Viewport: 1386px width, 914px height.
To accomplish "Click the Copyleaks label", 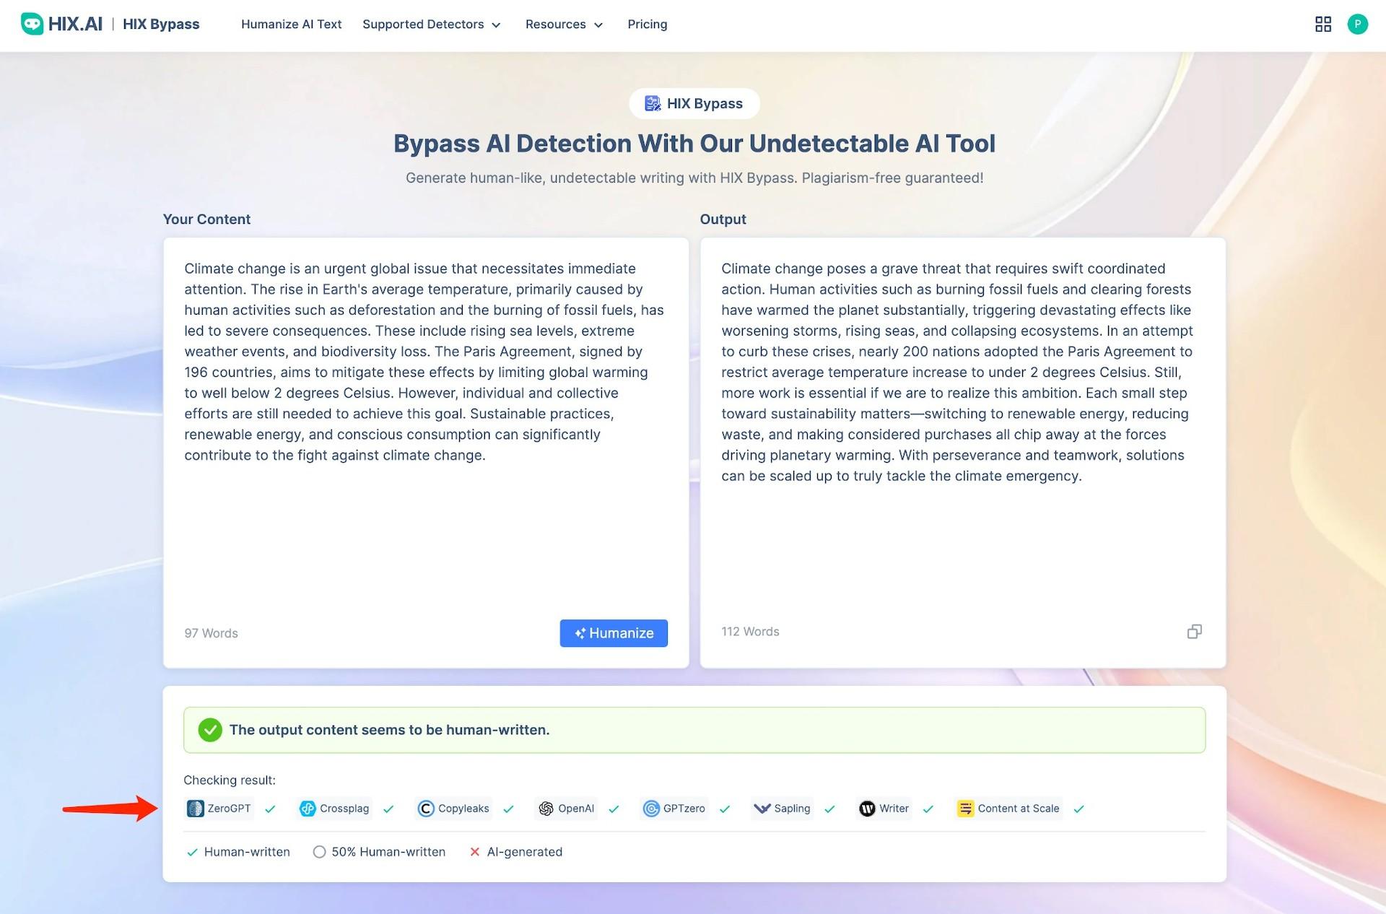I will pos(463,809).
